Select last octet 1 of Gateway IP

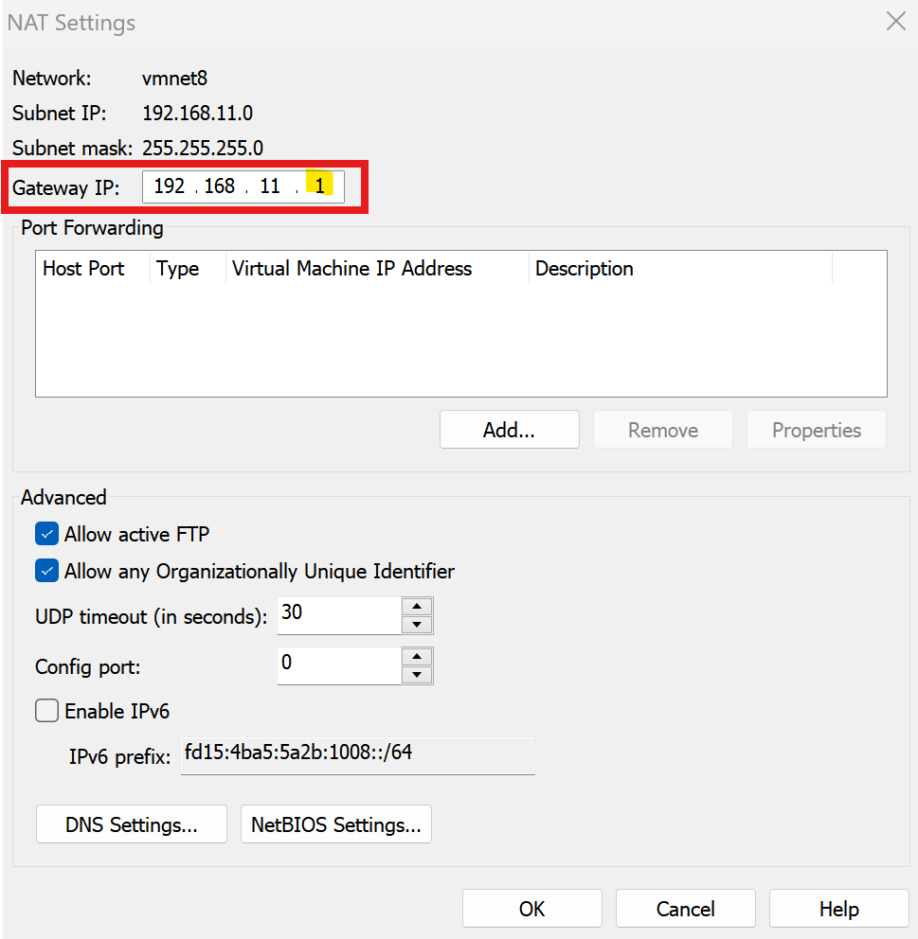(x=319, y=186)
